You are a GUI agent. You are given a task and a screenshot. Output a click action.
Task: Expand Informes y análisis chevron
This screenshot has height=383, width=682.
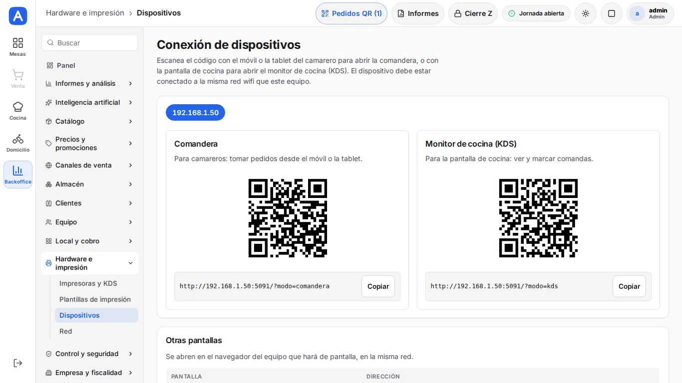coord(130,83)
